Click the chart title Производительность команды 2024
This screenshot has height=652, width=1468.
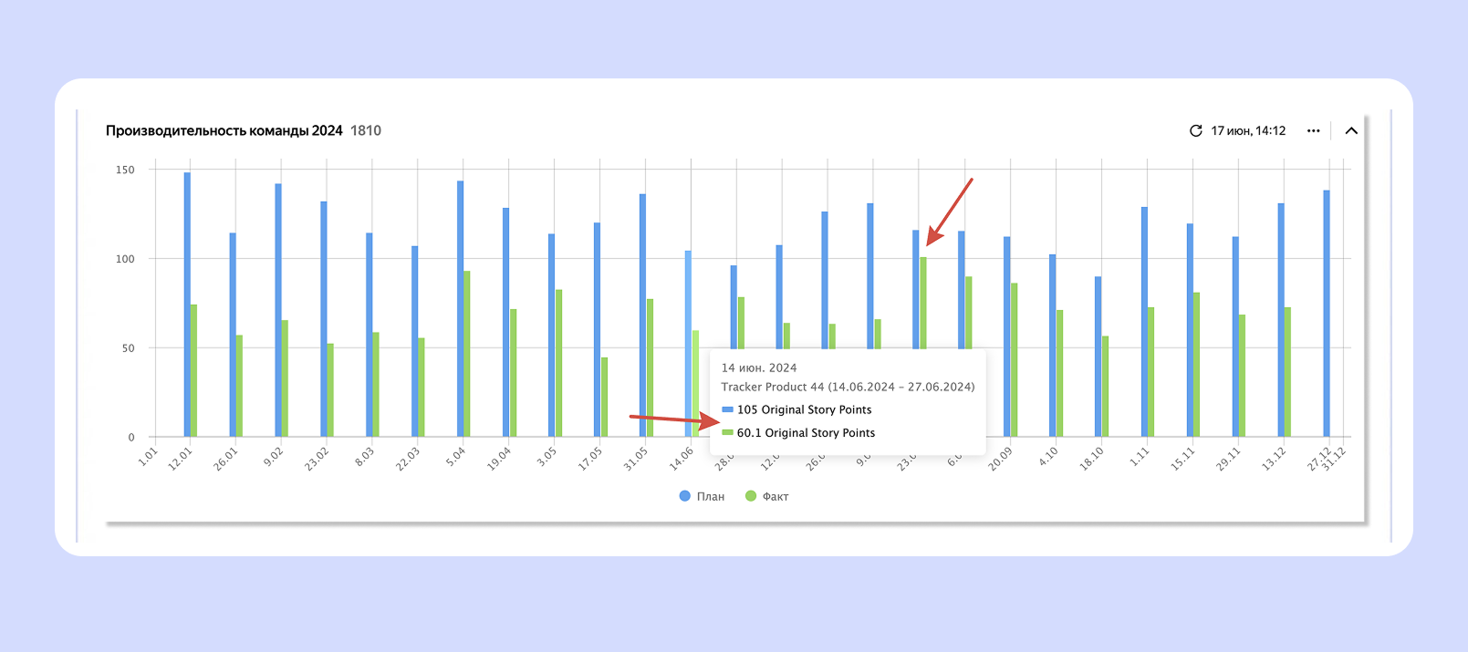pyautogui.click(x=224, y=130)
